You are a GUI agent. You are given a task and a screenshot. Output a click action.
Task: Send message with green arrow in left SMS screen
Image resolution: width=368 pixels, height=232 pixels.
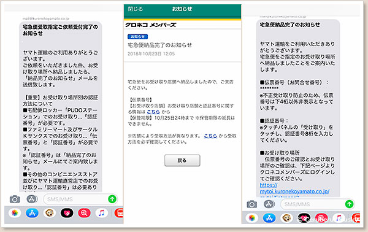(112, 199)
